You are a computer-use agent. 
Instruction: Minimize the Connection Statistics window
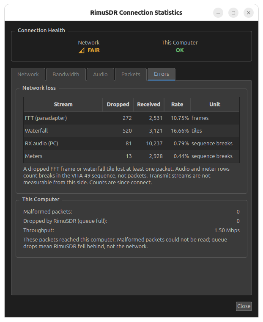point(218,13)
